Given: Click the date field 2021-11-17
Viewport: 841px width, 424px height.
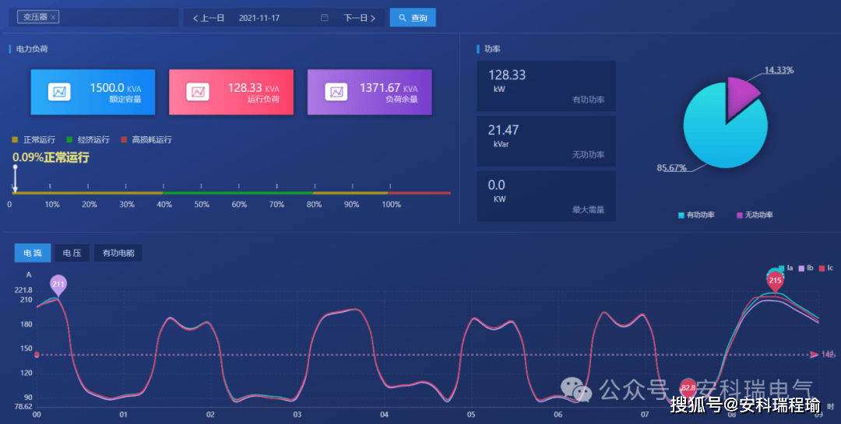Looking at the screenshot, I should pyautogui.click(x=259, y=18).
